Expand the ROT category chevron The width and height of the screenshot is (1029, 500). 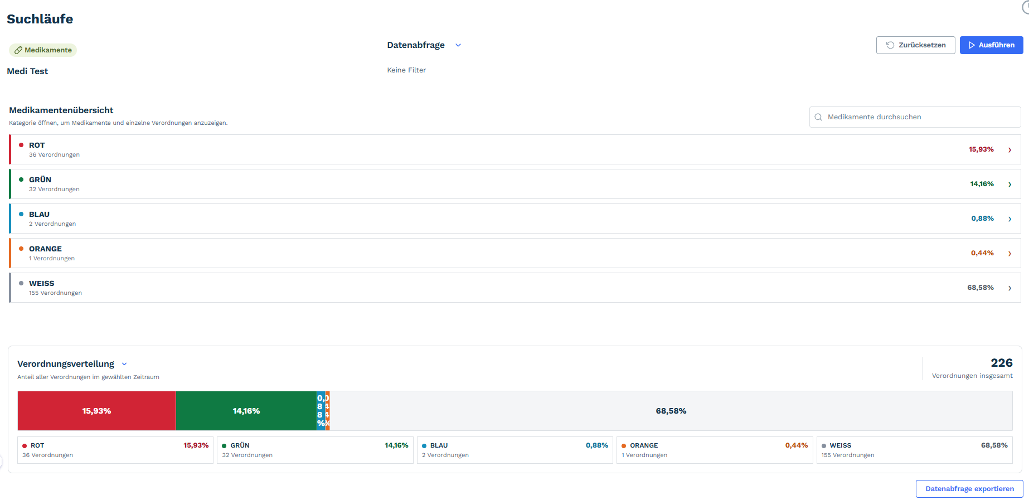(1009, 150)
